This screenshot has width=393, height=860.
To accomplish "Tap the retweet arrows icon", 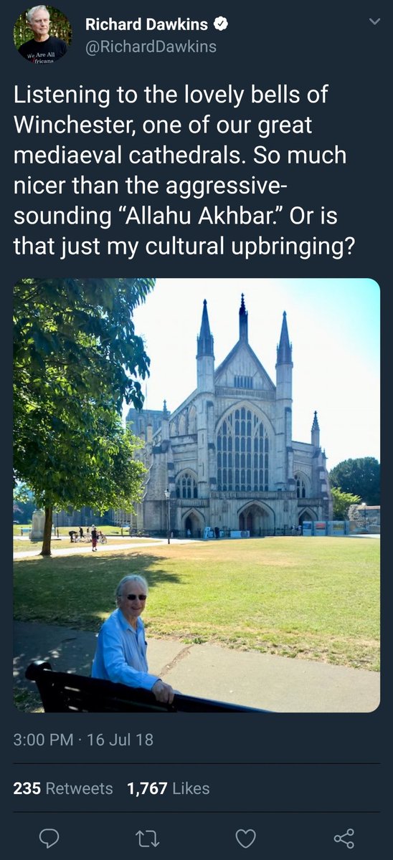I will (147, 837).
